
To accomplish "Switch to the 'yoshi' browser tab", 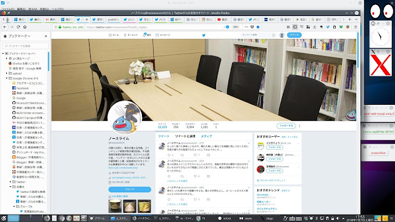I will 114,19.
